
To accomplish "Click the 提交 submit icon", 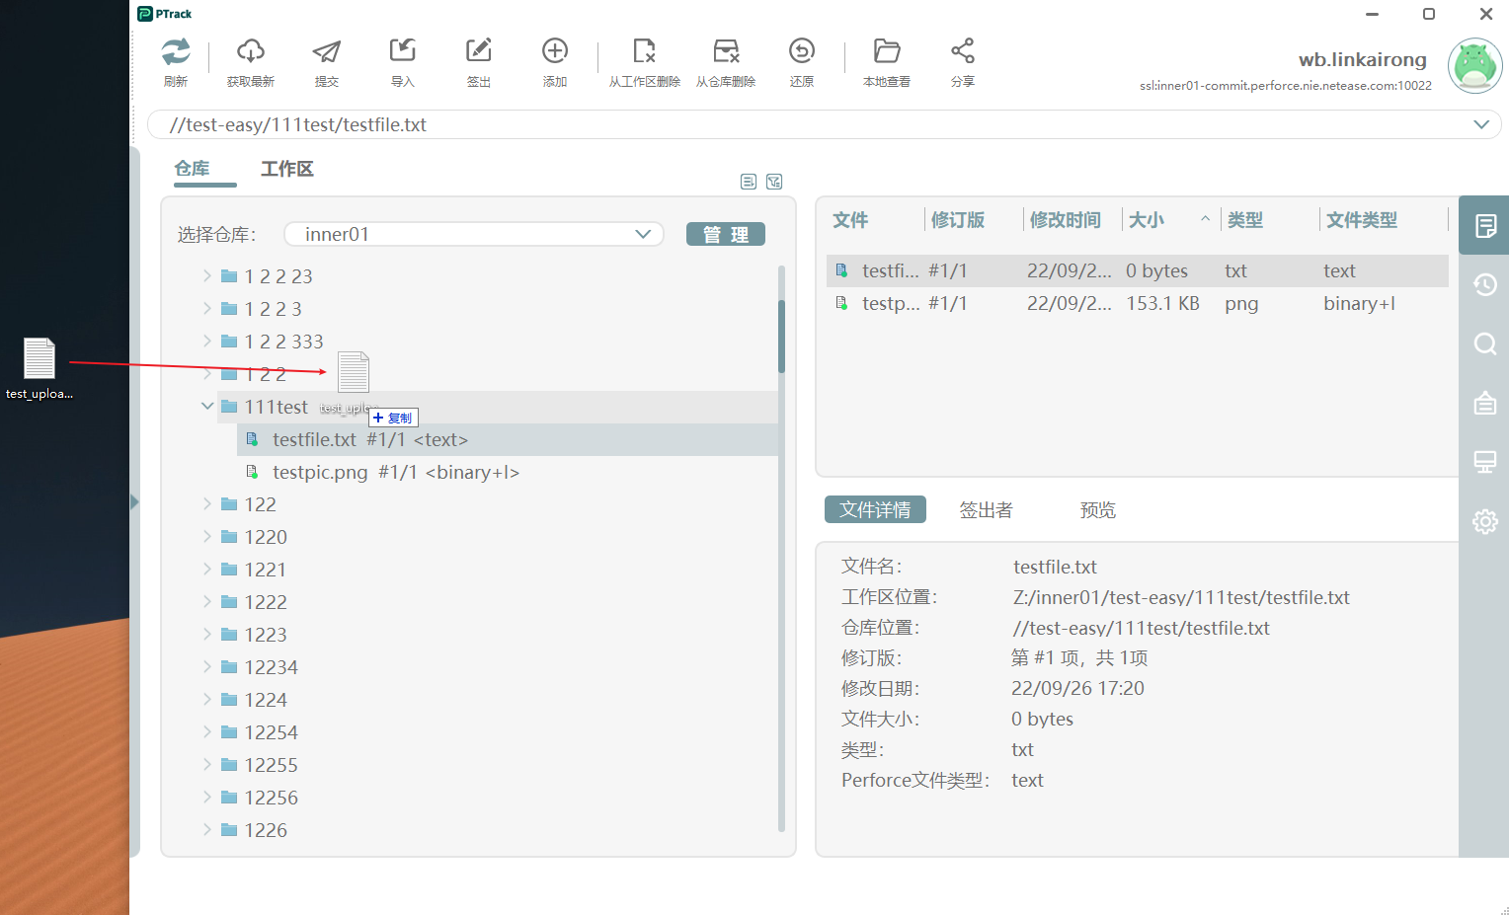I will tap(327, 51).
